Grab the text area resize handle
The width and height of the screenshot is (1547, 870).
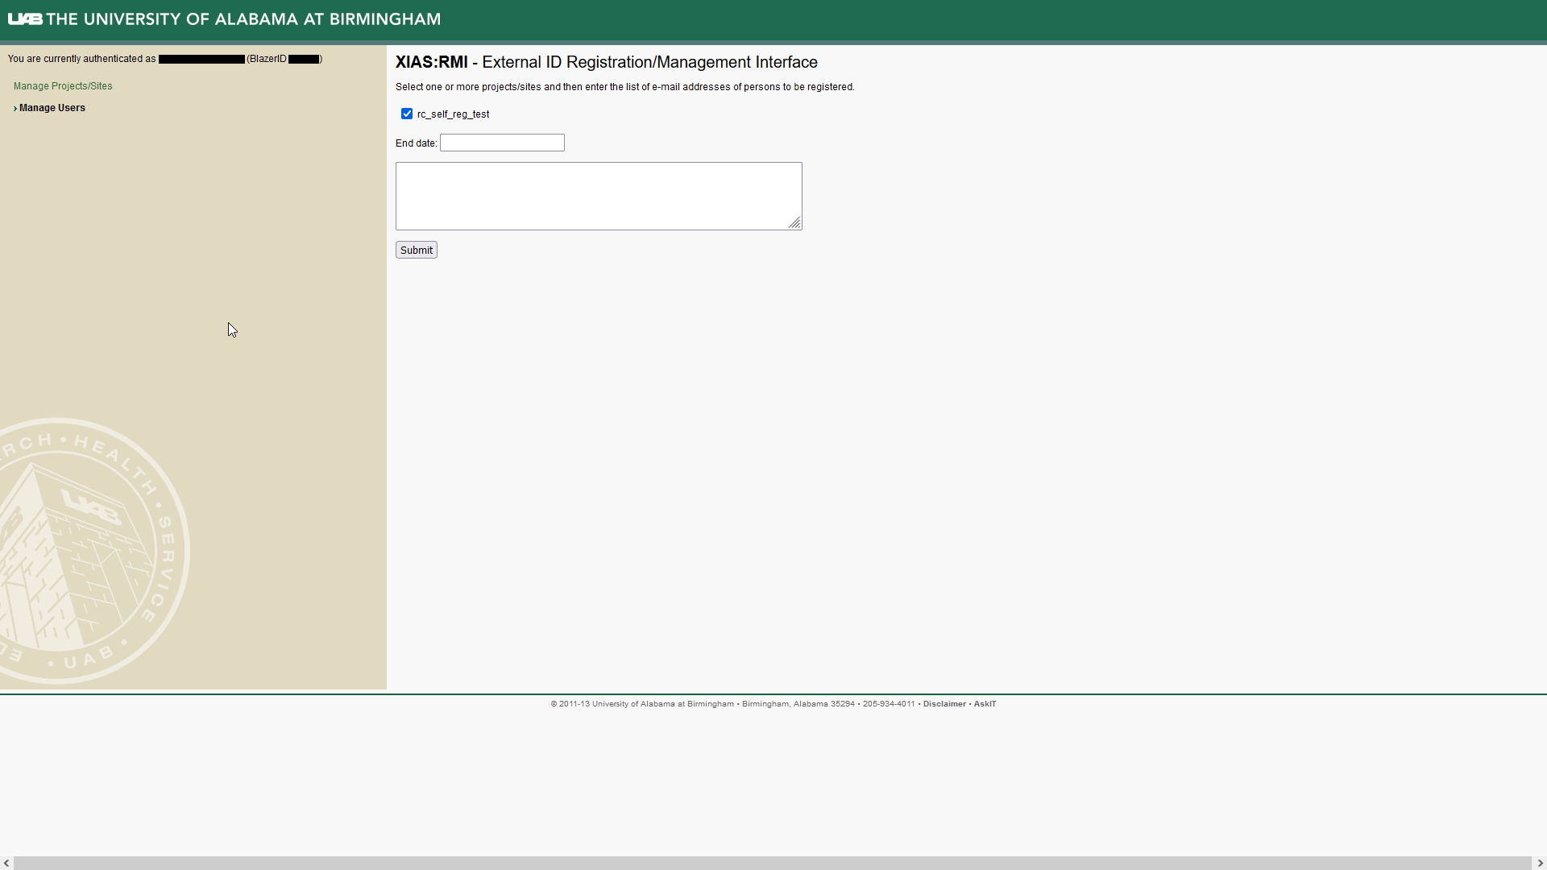click(x=794, y=223)
